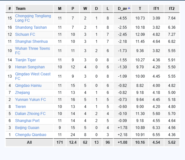Visit Qingdao West Coast FC page
This screenshot has height=160, width=185.
(33, 76)
